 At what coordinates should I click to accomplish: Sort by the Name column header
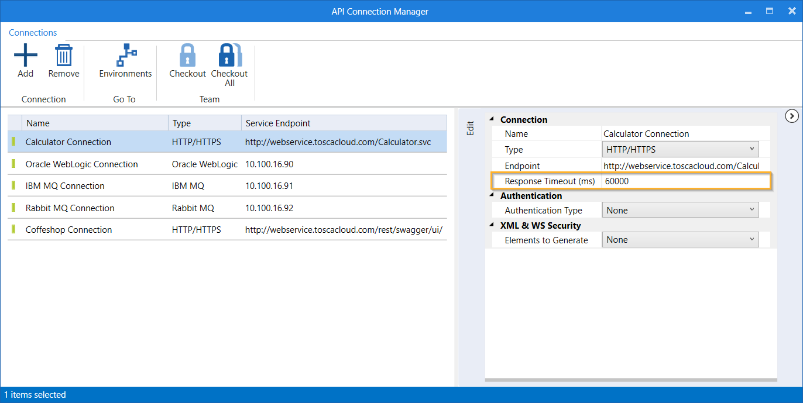click(38, 123)
